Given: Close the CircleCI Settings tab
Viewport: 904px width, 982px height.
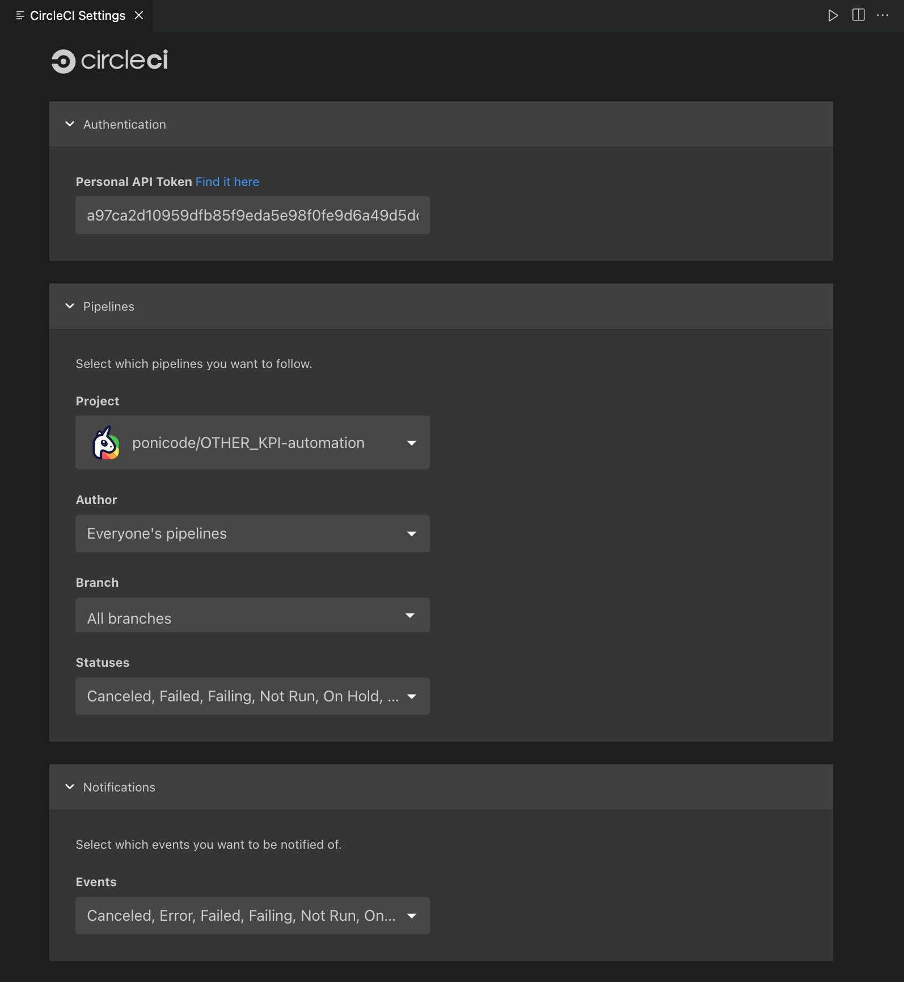Looking at the screenshot, I should [139, 15].
